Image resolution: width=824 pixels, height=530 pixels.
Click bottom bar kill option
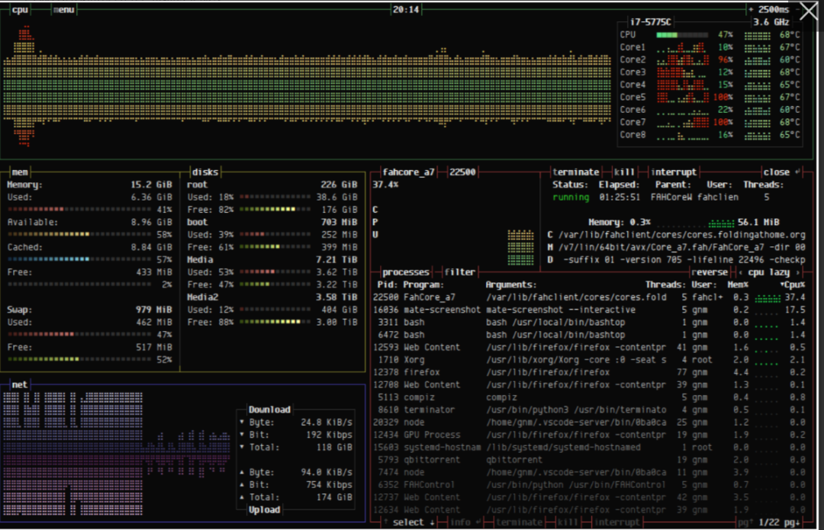tap(568, 522)
